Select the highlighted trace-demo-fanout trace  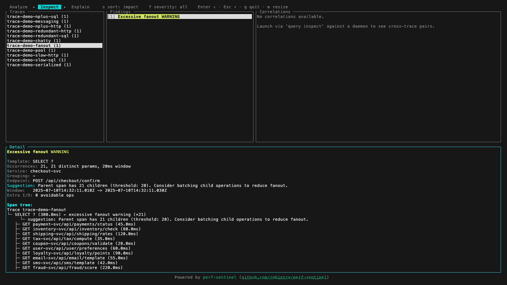55,46
